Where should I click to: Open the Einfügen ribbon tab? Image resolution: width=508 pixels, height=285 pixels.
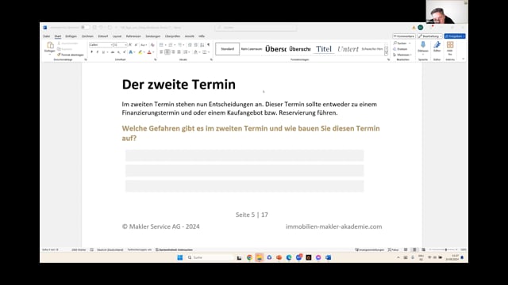[71, 36]
